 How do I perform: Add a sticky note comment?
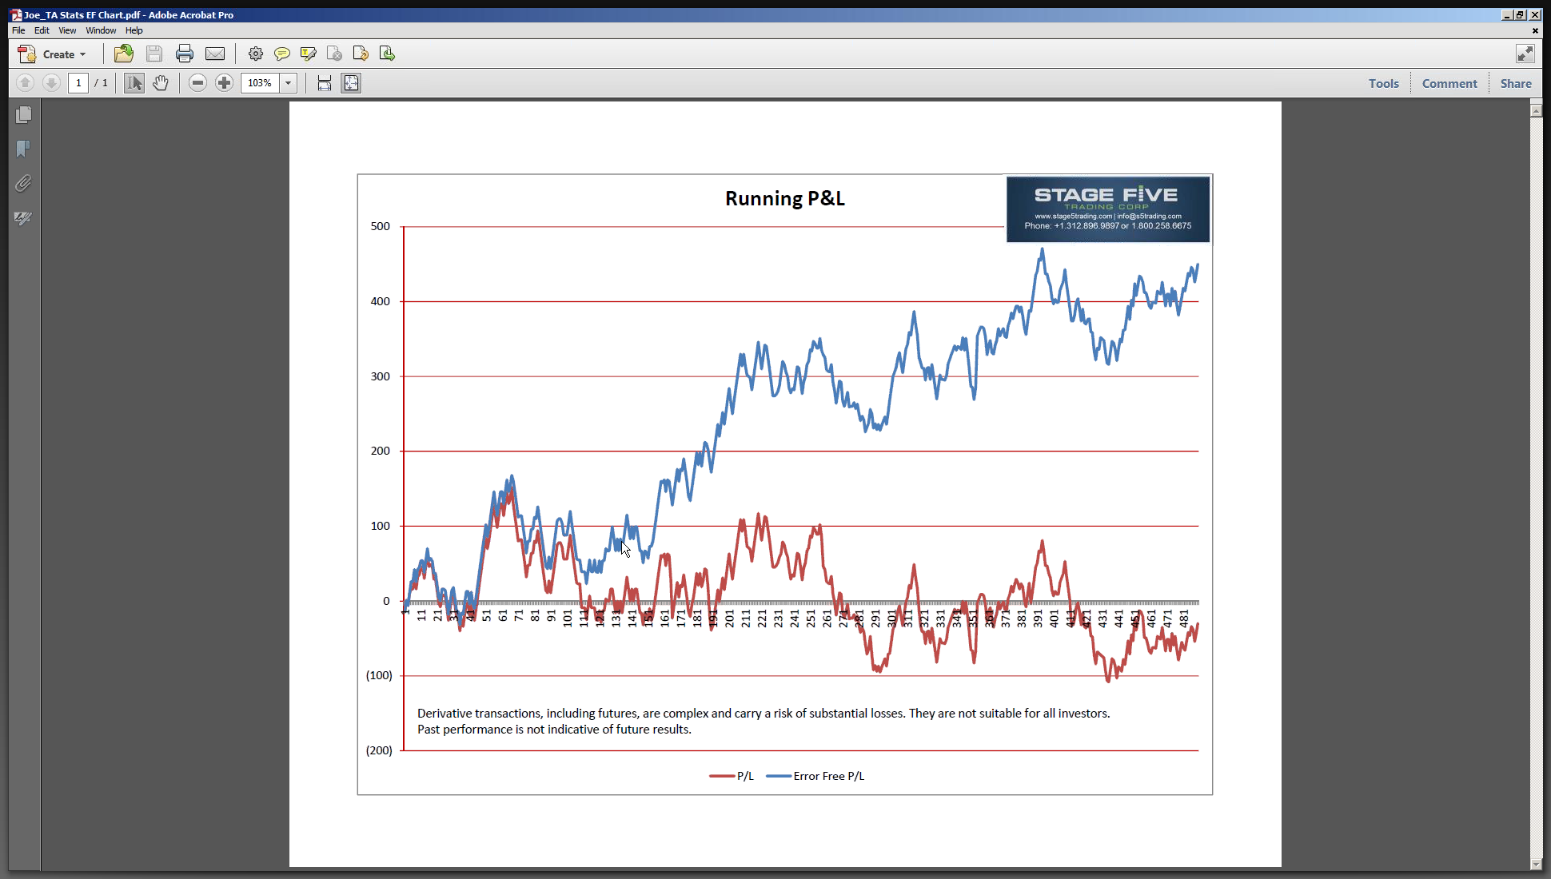(x=281, y=54)
